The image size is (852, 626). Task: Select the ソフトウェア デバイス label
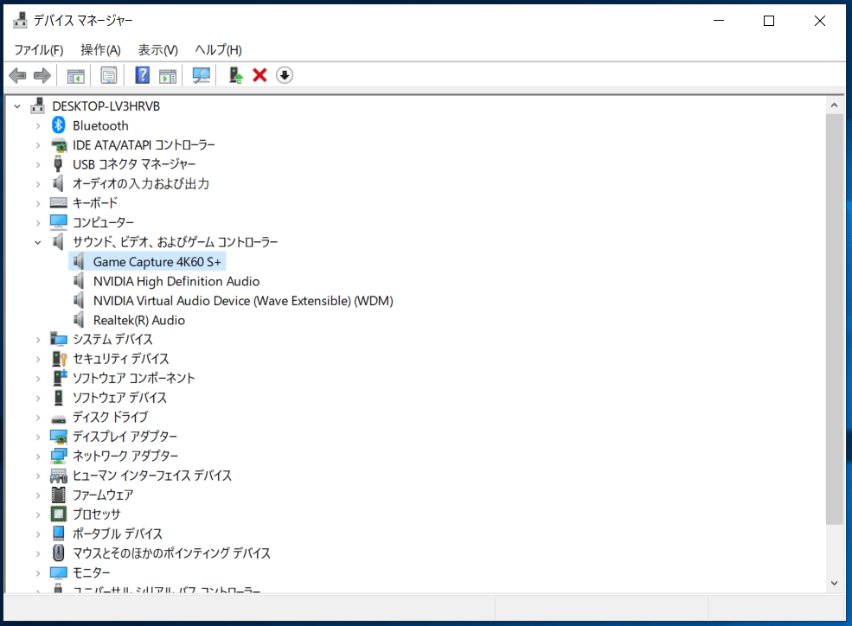(x=119, y=398)
